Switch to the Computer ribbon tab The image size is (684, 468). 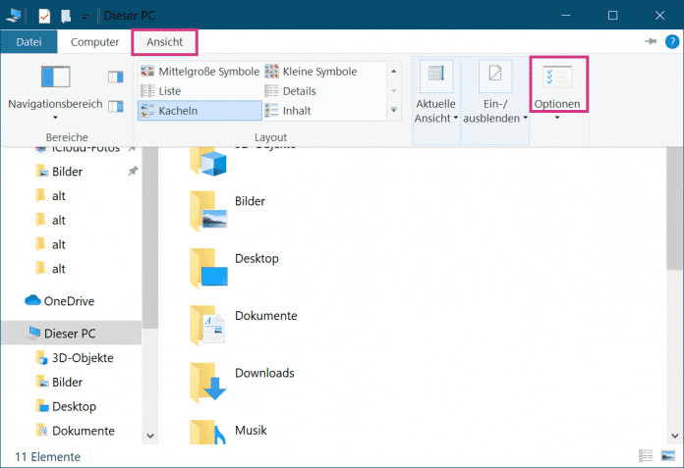(94, 42)
